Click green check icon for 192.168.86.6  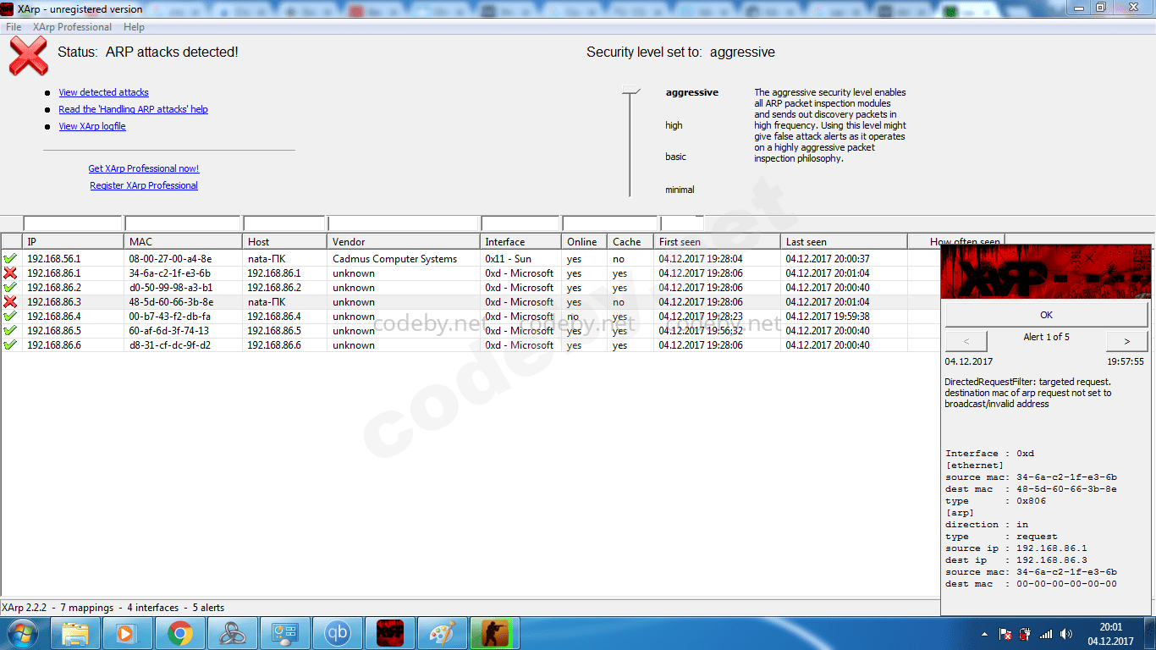click(11, 345)
